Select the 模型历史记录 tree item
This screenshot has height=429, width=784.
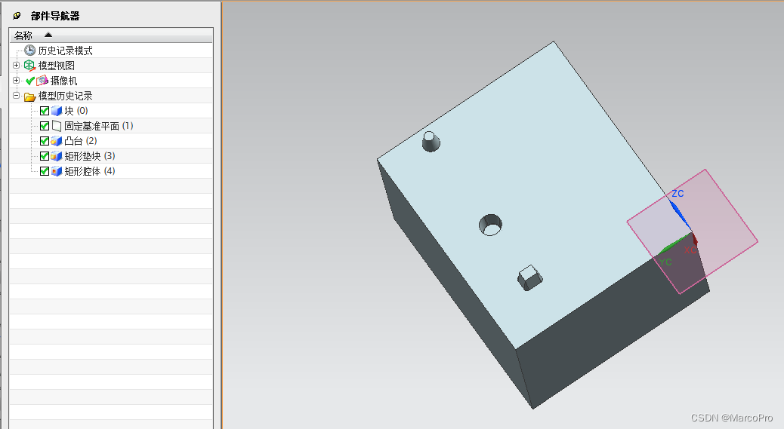66,96
